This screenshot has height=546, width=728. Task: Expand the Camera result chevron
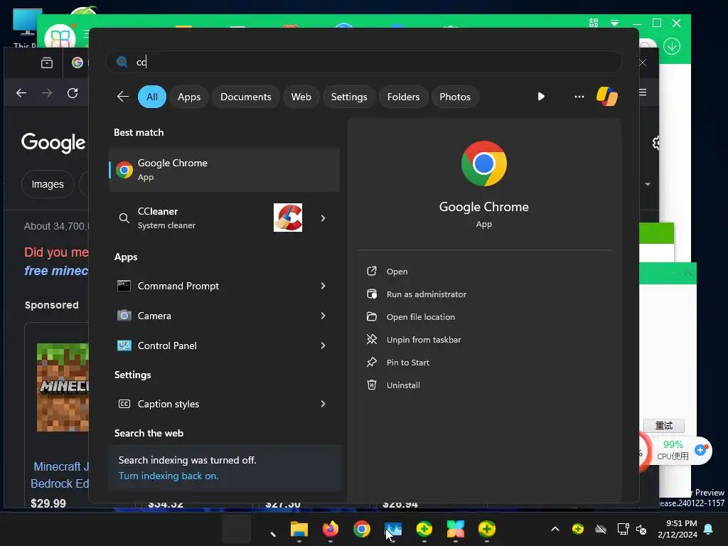pyautogui.click(x=323, y=316)
